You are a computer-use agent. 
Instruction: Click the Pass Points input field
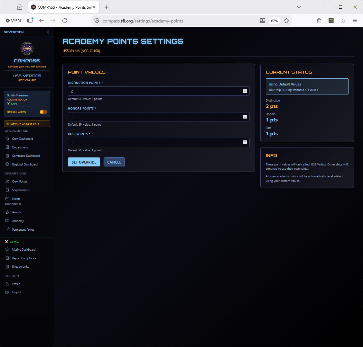(x=159, y=142)
